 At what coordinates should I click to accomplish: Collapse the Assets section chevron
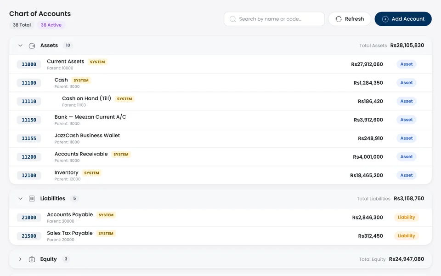pos(20,46)
